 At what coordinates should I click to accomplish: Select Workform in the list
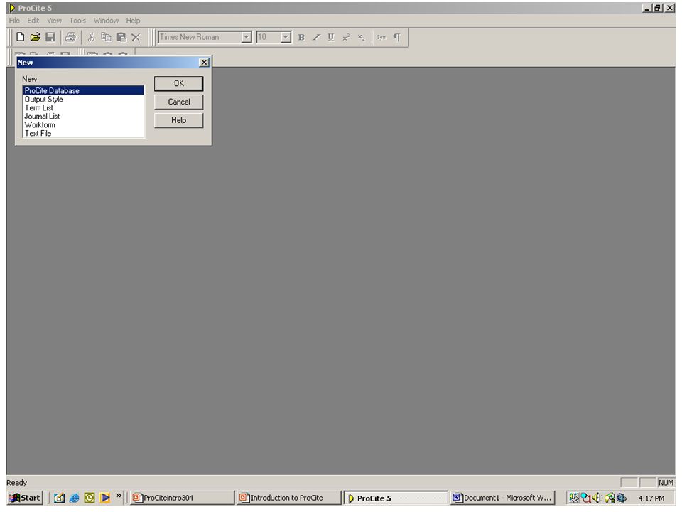click(x=83, y=125)
